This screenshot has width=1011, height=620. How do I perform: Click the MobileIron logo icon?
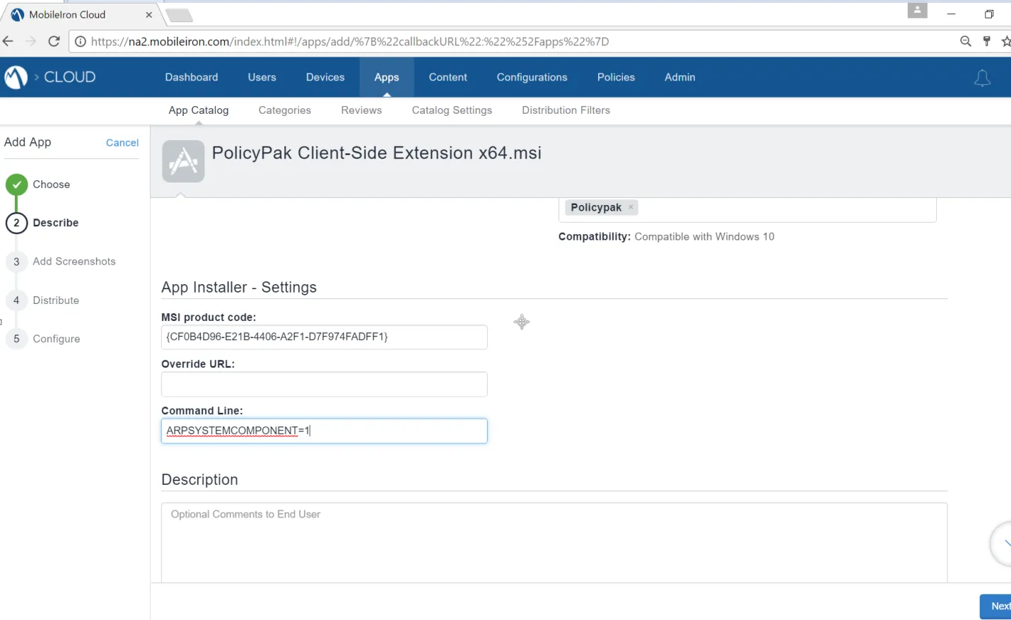coord(16,77)
